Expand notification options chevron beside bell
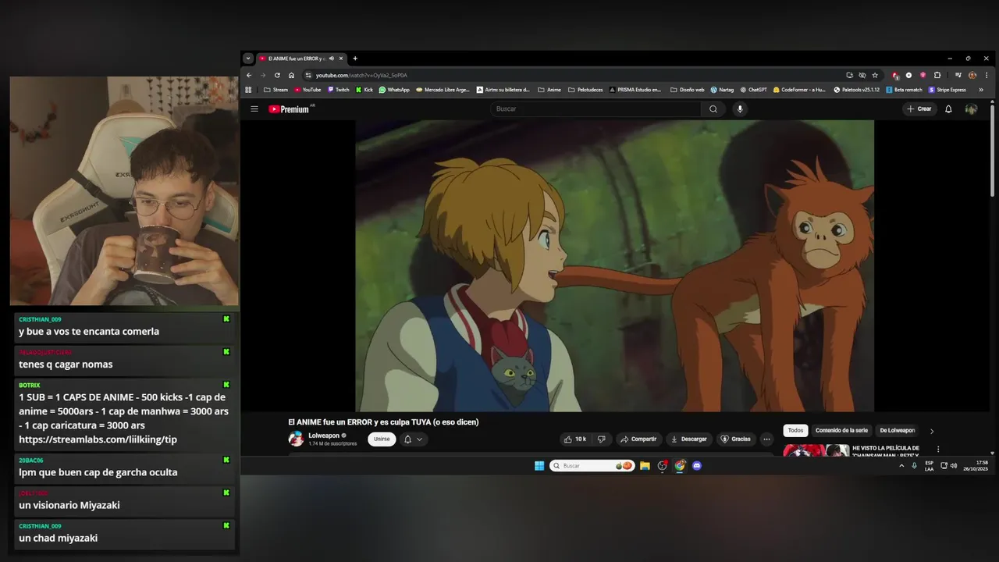This screenshot has width=999, height=562. point(420,439)
